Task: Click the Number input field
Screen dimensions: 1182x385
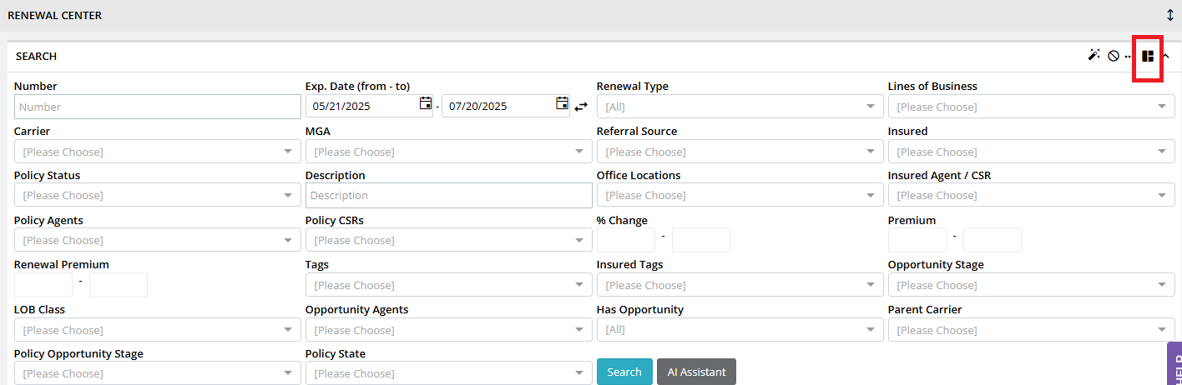Action: pyautogui.click(x=158, y=107)
